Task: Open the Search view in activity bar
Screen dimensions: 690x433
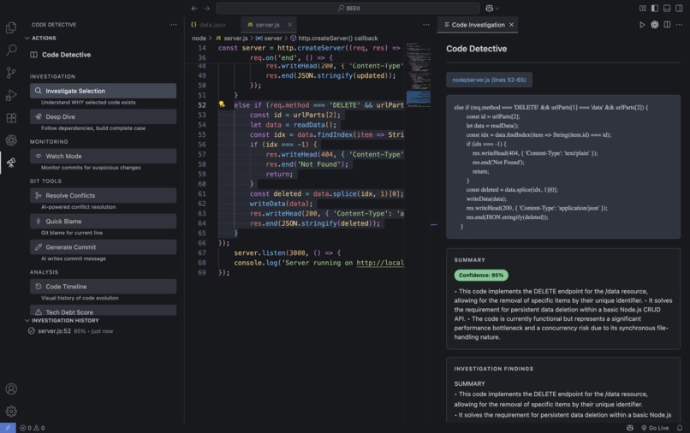Action: [x=11, y=50]
